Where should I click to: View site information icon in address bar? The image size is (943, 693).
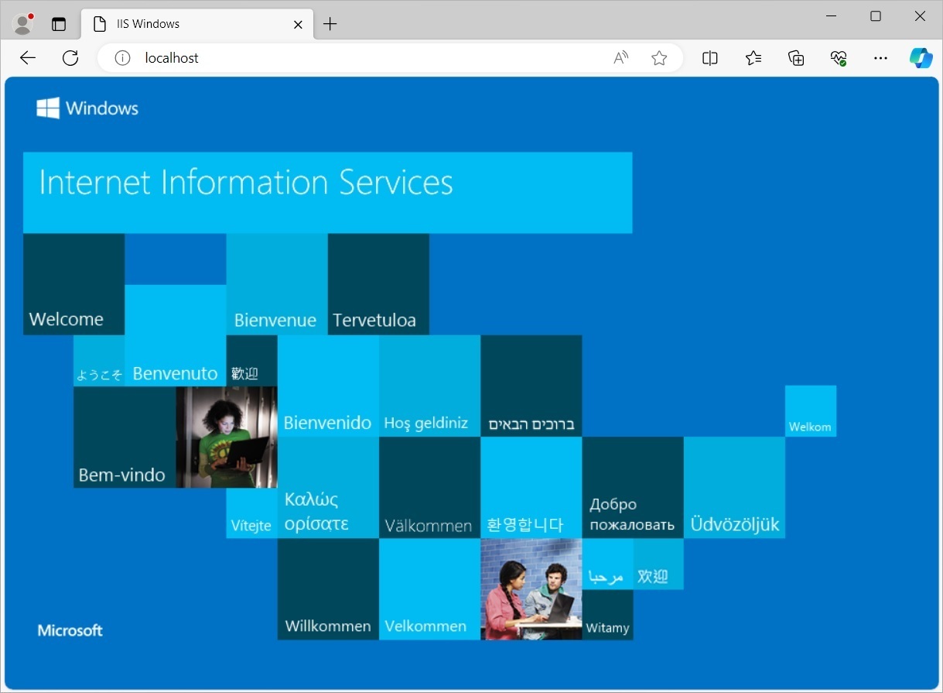pyautogui.click(x=122, y=58)
